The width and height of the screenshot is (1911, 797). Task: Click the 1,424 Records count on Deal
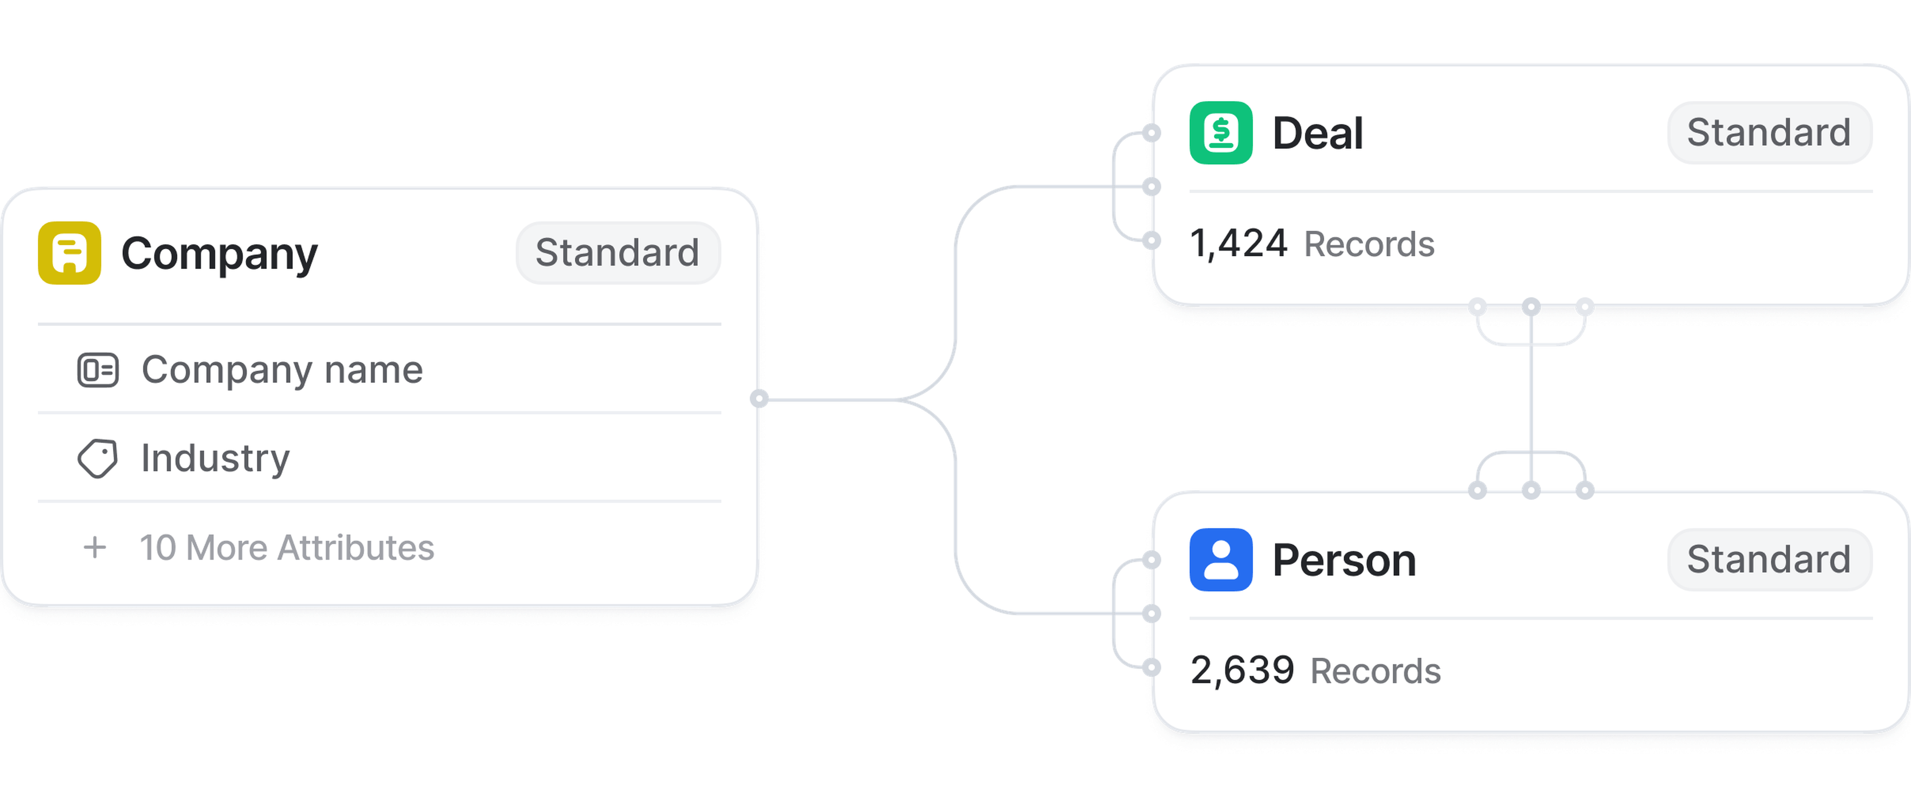point(1312,244)
